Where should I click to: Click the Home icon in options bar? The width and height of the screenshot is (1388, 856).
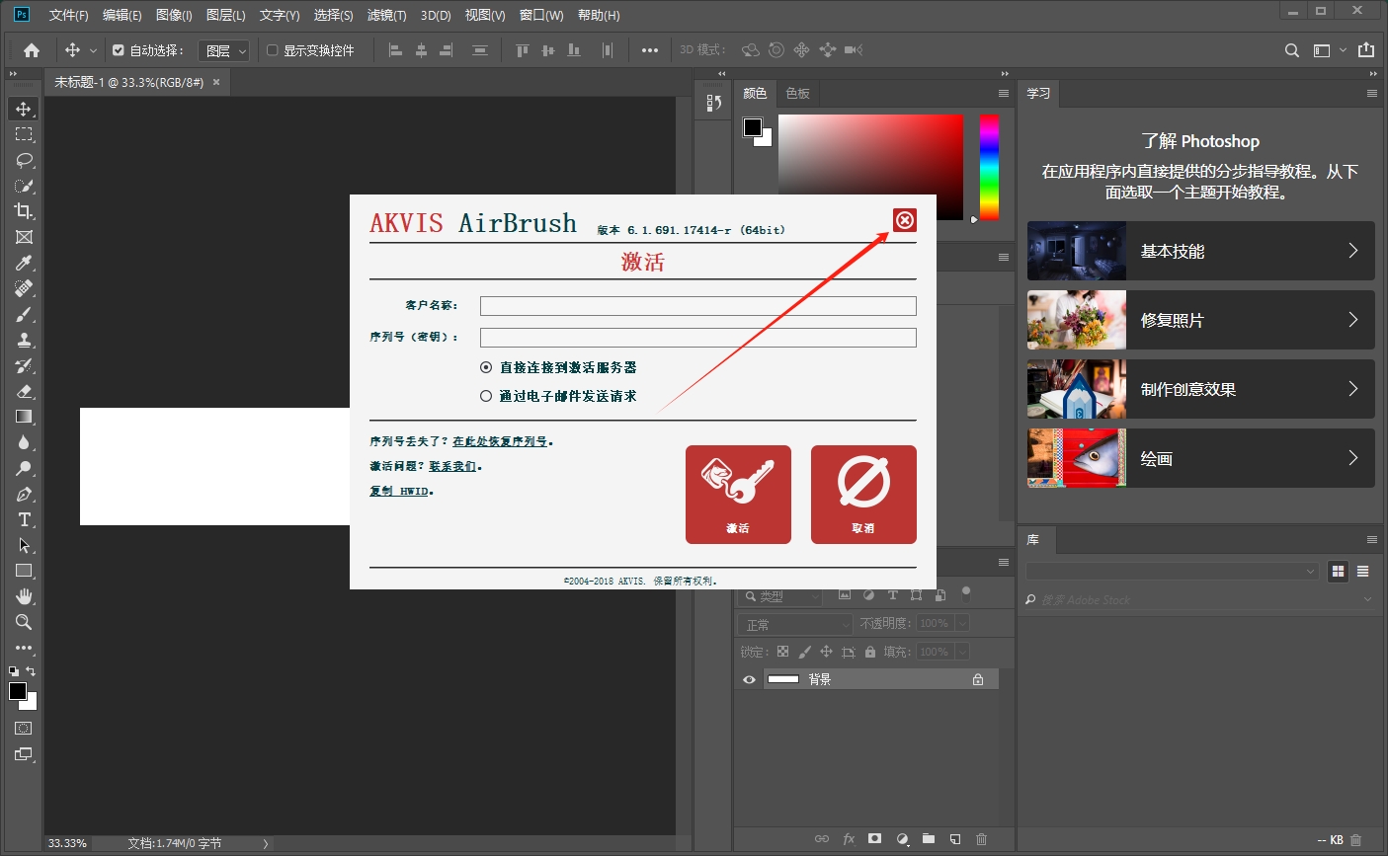coord(32,50)
